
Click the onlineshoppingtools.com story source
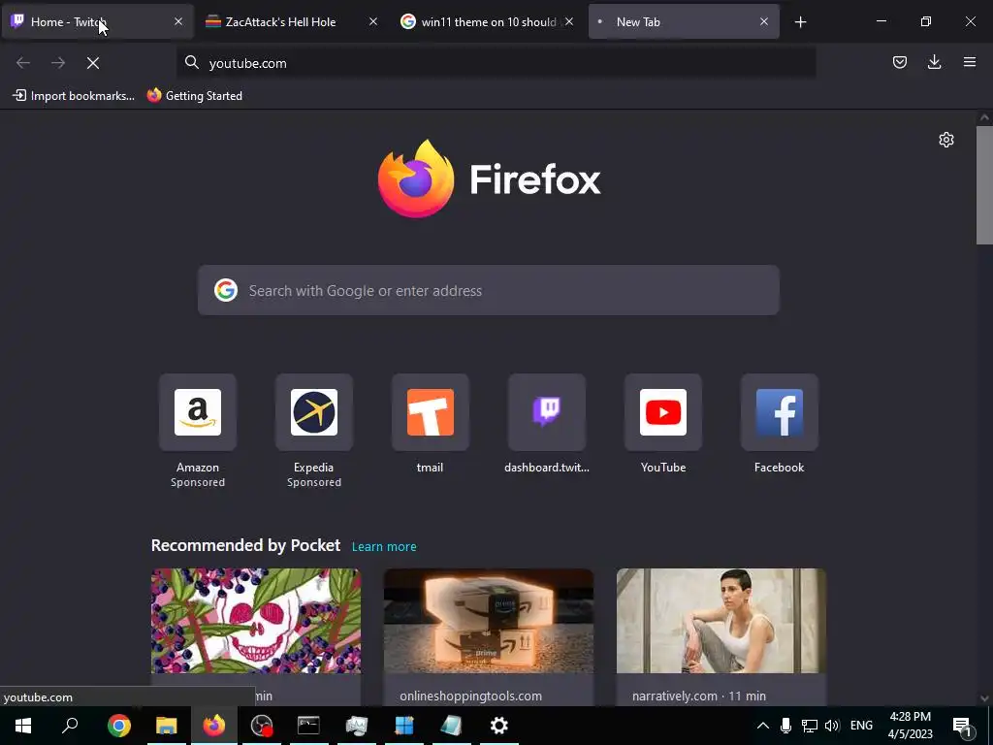[x=470, y=696]
